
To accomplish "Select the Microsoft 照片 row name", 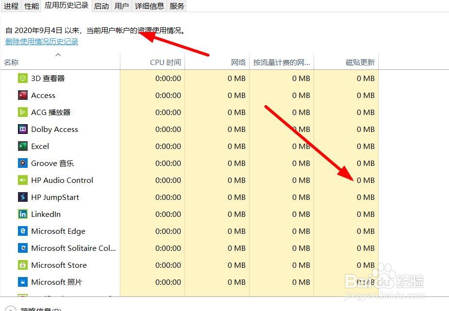I will (x=57, y=282).
